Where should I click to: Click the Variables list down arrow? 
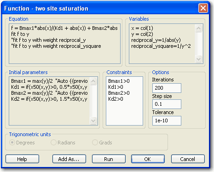[x=199, y=59]
